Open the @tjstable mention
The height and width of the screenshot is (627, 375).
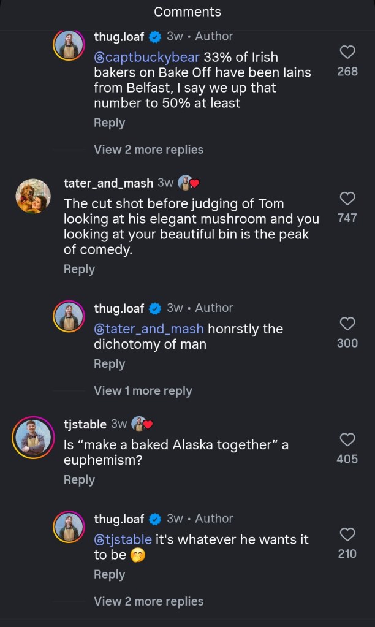pos(123,539)
